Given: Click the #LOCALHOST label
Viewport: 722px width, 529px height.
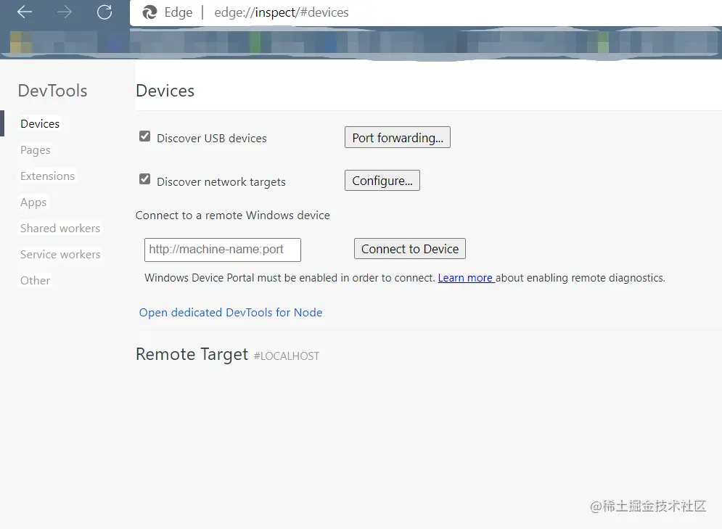Looking at the screenshot, I should pos(287,356).
